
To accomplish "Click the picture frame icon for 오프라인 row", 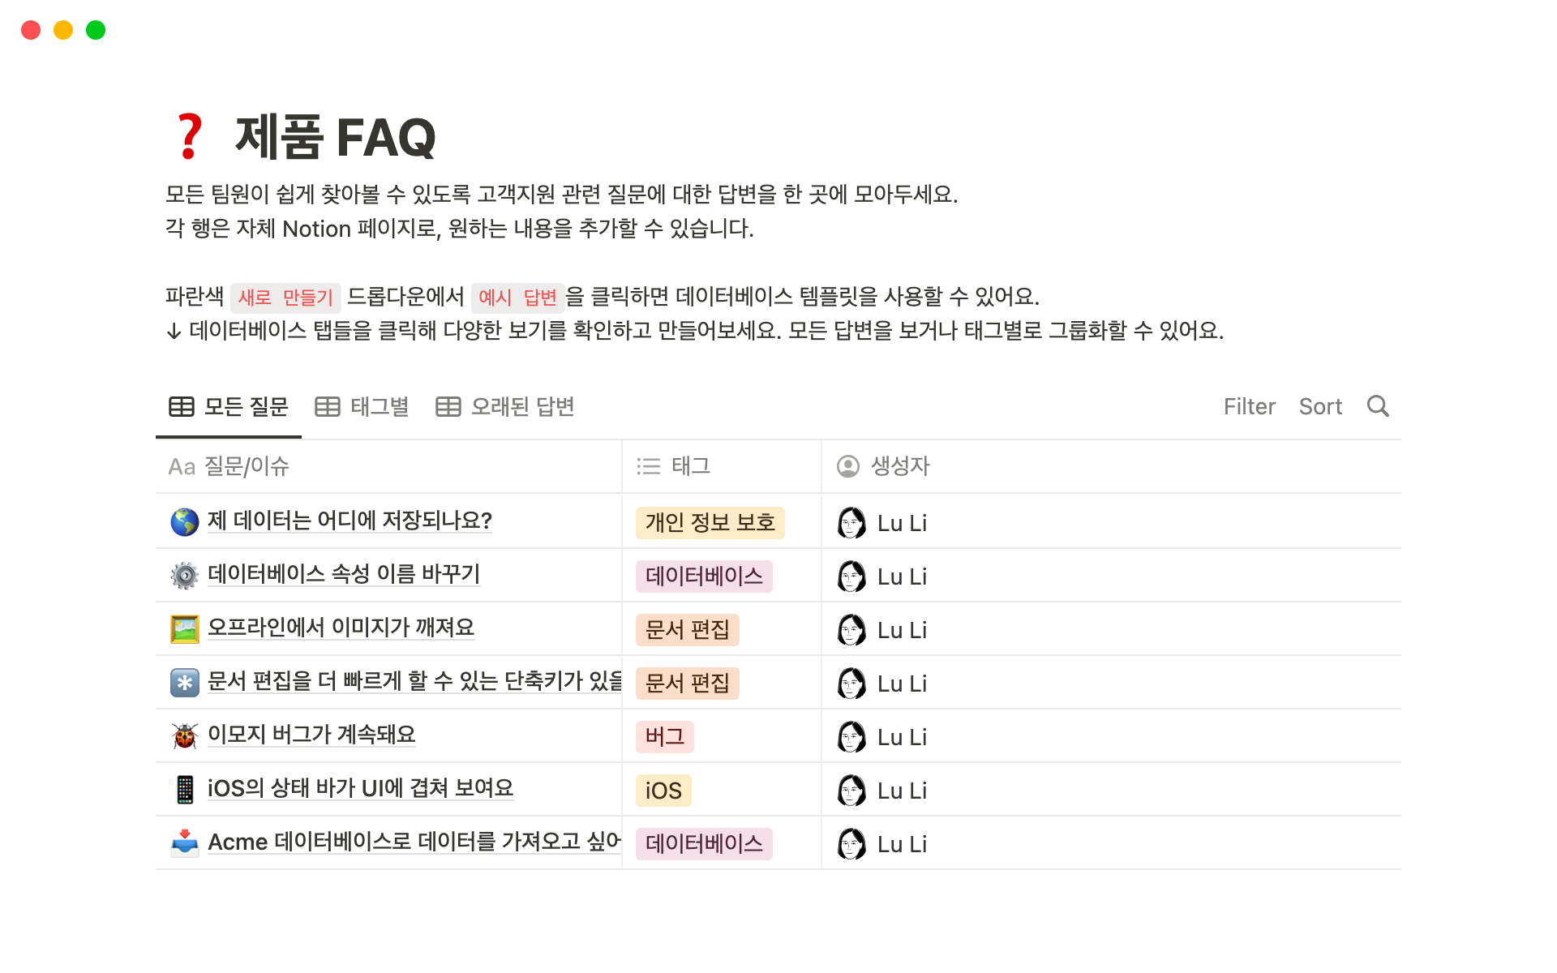I will [x=185, y=629].
